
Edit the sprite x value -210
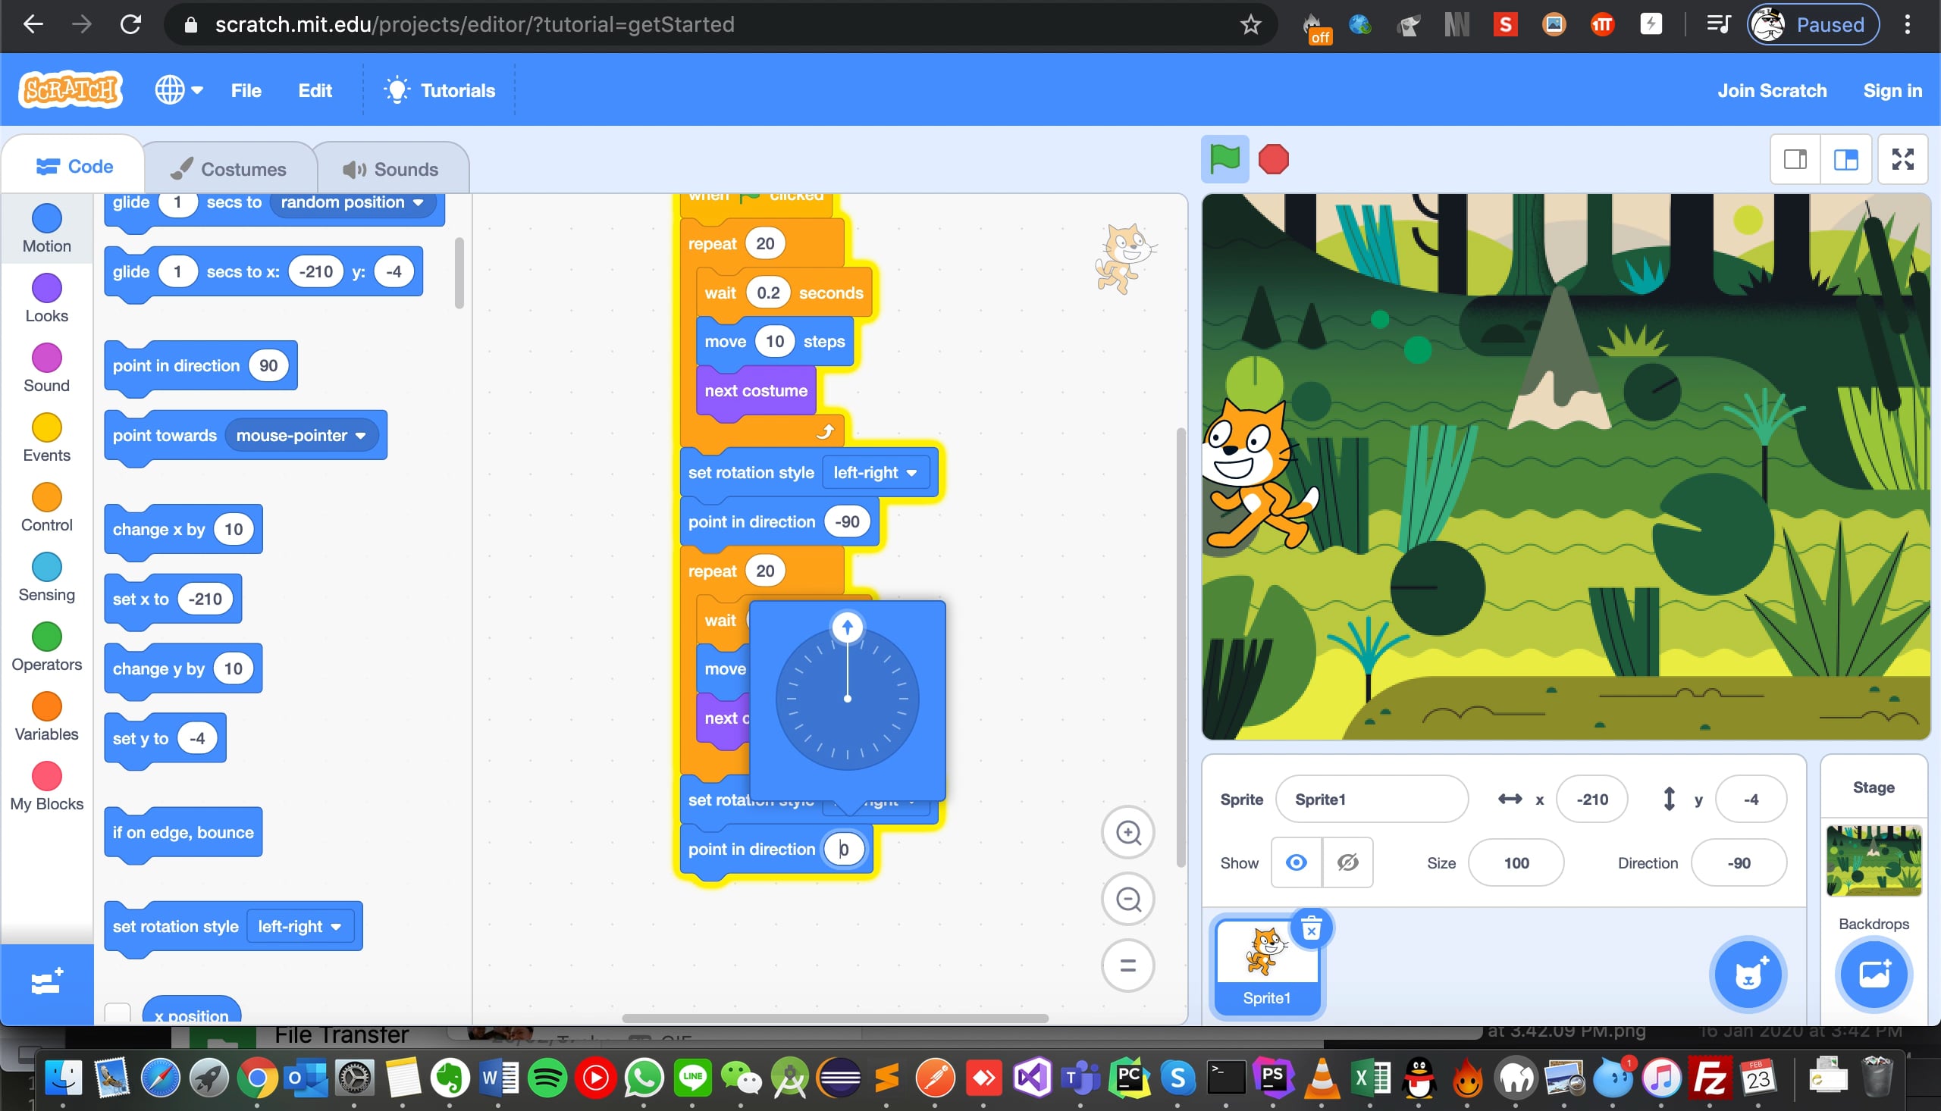1592,799
